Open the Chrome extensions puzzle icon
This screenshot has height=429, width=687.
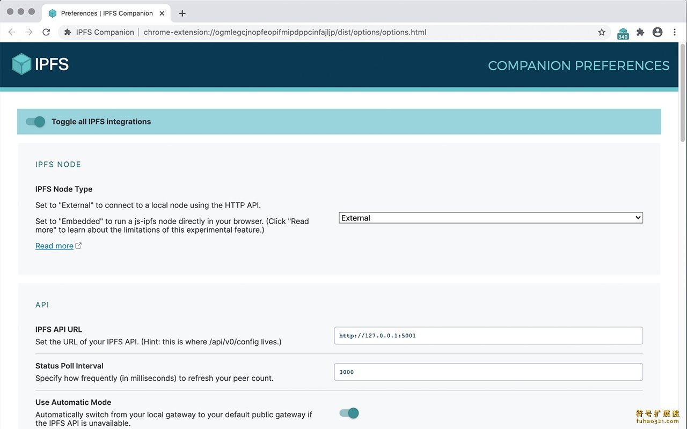coord(640,32)
